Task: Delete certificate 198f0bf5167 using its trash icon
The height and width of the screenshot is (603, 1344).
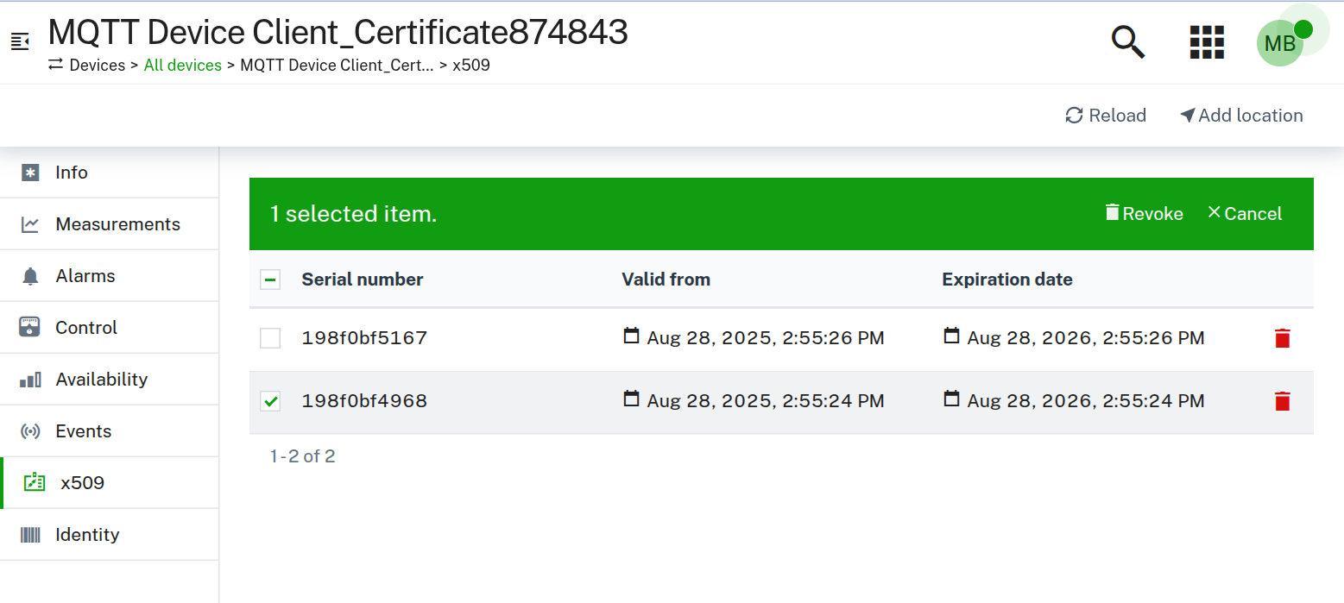Action: coord(1282,338)
